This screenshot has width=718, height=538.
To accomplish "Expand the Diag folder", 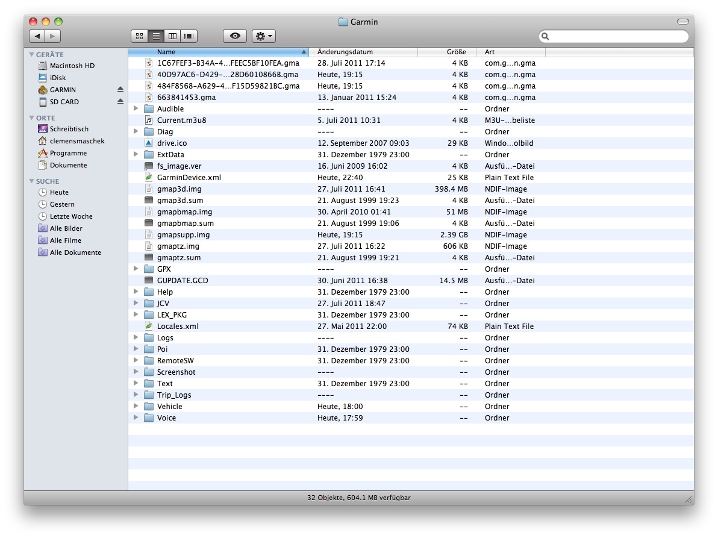I will click(x=136, y=131).
